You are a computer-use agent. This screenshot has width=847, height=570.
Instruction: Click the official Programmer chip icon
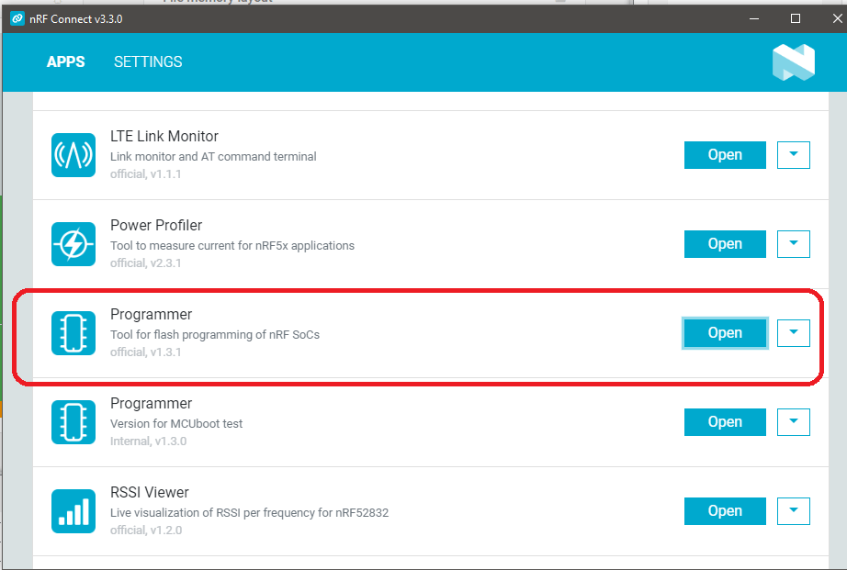[x=73, y=333]
